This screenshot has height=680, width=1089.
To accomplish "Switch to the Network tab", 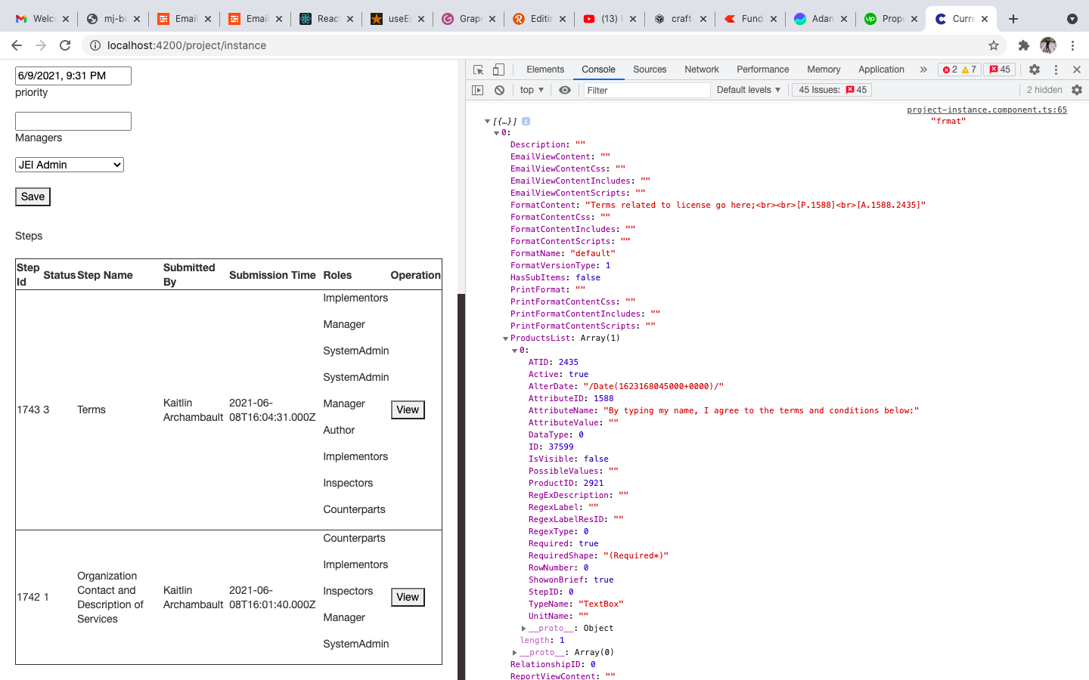I will 701,70.
